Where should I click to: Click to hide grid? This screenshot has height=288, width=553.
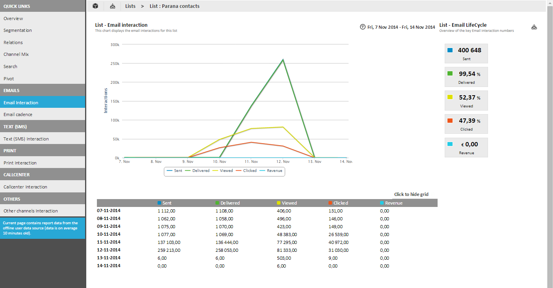click(x=411, y=194)
